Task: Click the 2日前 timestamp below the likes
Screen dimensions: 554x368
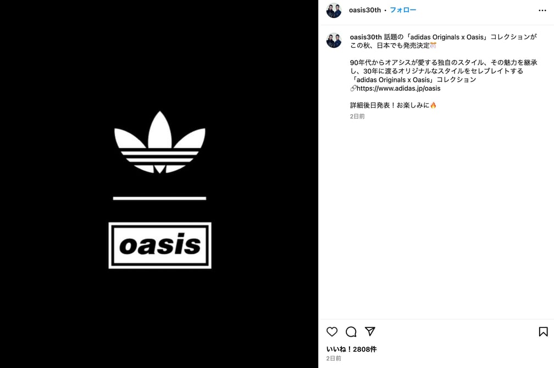Action: point(334,358)
